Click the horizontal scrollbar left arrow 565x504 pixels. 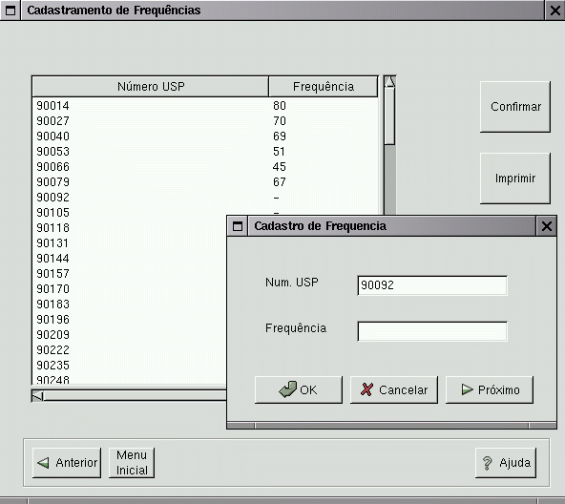(37, 395)
